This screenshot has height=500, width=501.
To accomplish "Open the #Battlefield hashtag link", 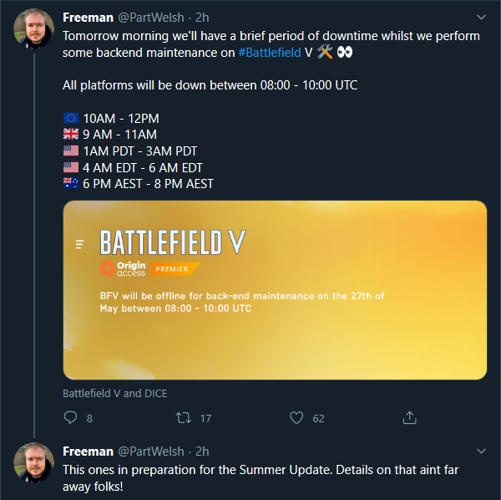I will tap(270, 52).
